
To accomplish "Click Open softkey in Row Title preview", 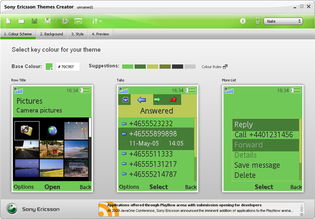I will click(x=52, y=187).
